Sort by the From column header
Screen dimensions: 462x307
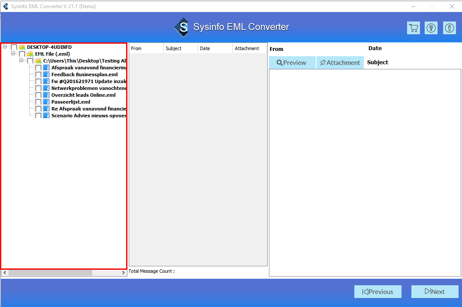point(146,48)
